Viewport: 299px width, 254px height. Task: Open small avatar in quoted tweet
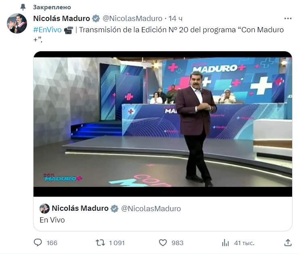[x=44, y=209]
